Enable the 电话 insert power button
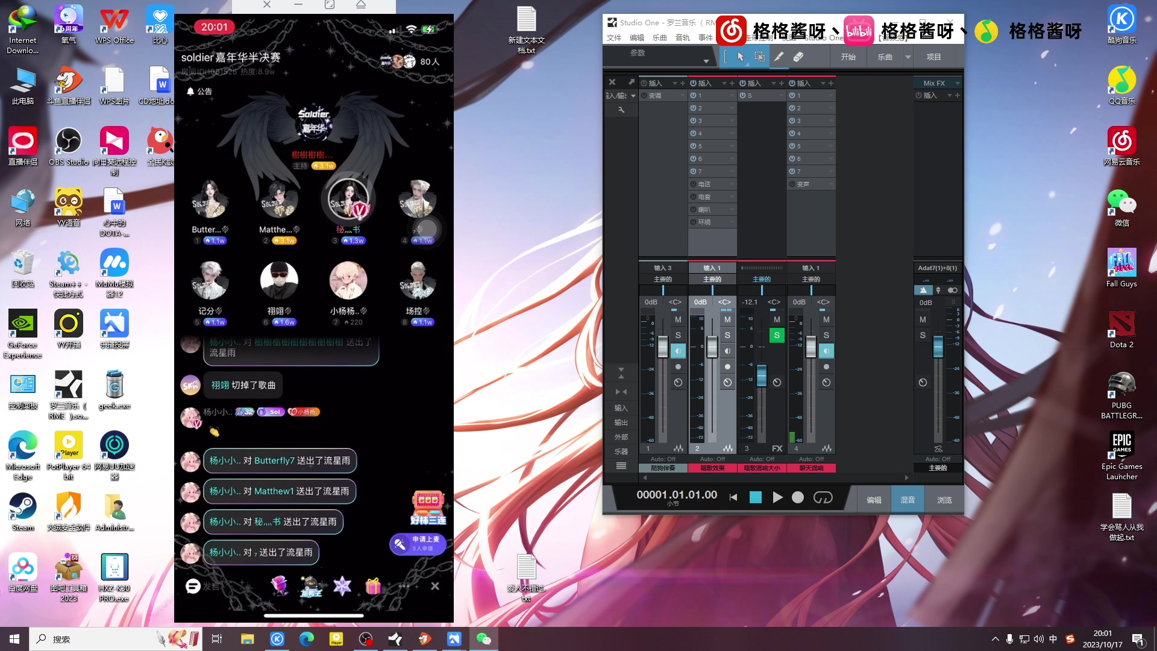The image size is (1157, 651). click(x=694, y=184)
